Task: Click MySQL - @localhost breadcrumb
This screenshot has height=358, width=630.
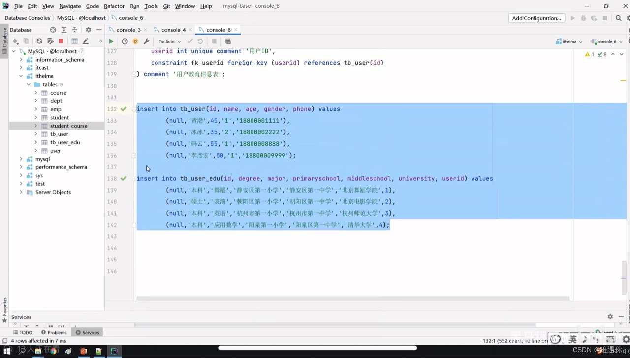Action: (81, 18)
